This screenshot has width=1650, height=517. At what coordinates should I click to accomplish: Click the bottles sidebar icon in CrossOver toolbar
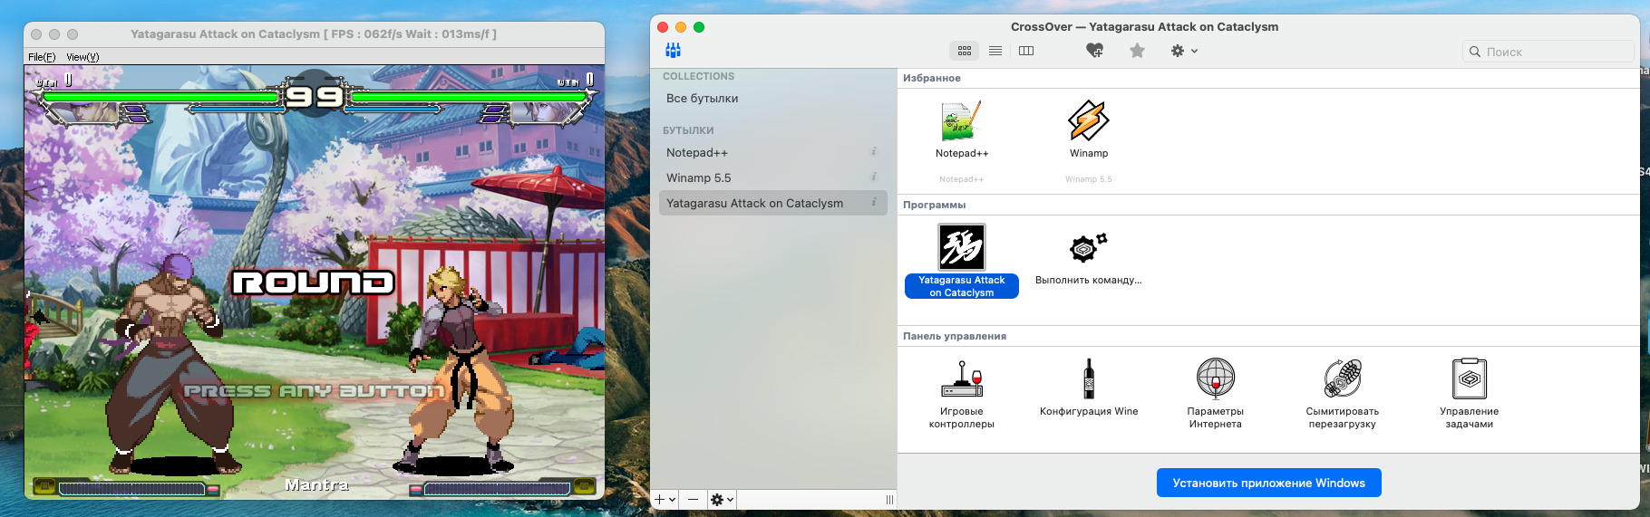coord(673,51)
